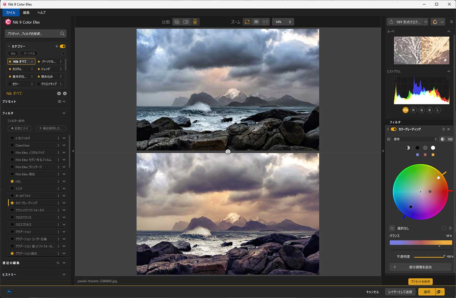
Task: Select the split-preview compare icon
Action: (x=186, y=22)
